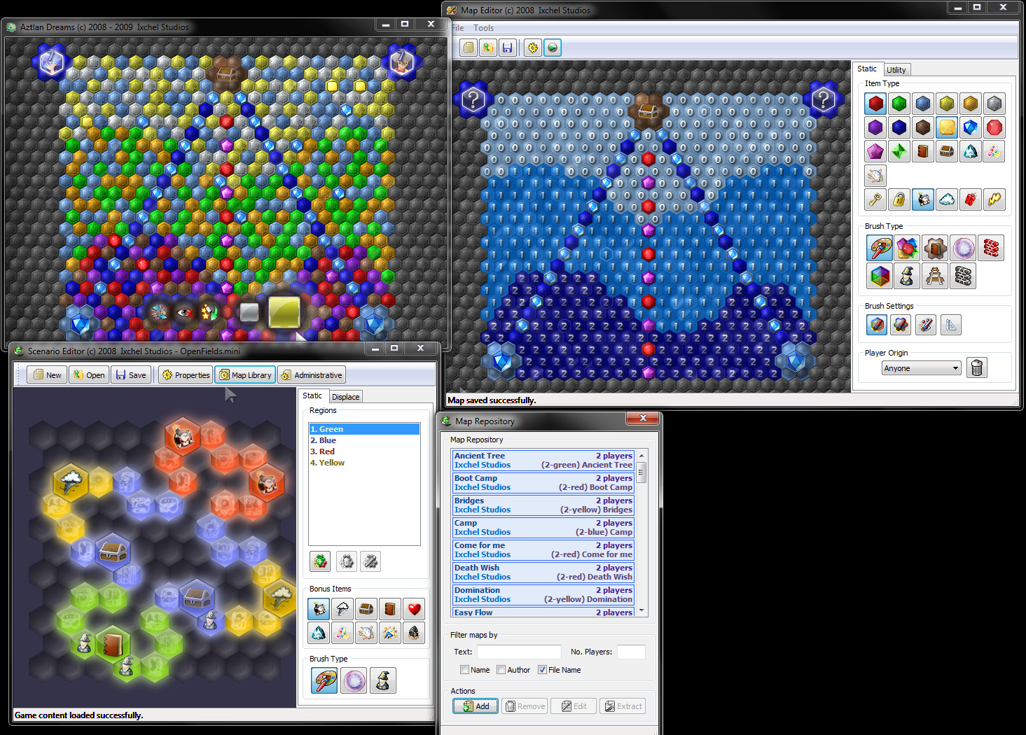1026x735 pixels.
Task: Open the Map Library in Scenario Editor
Action: point(244,375)
